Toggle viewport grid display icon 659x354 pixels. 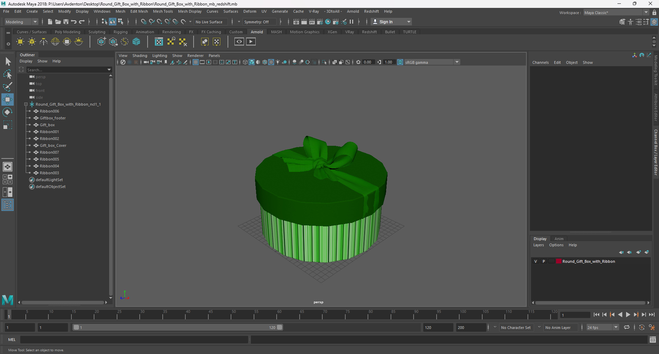click(x=196, y=62)
